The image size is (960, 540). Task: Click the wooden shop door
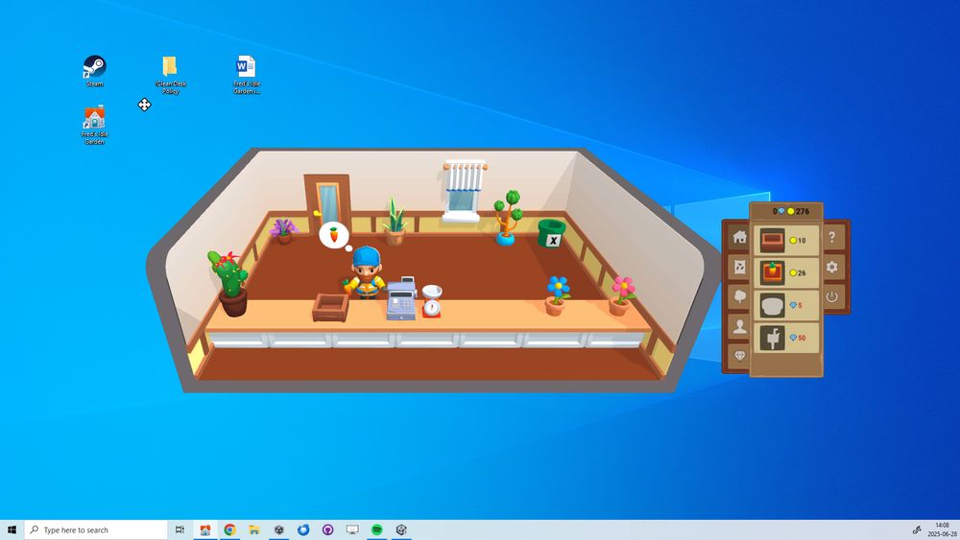(x=327, y=203)
